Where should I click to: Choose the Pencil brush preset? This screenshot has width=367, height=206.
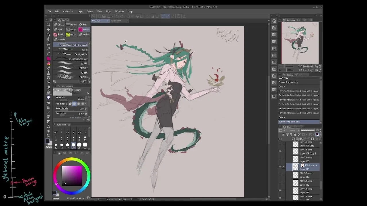click(72, 50)
